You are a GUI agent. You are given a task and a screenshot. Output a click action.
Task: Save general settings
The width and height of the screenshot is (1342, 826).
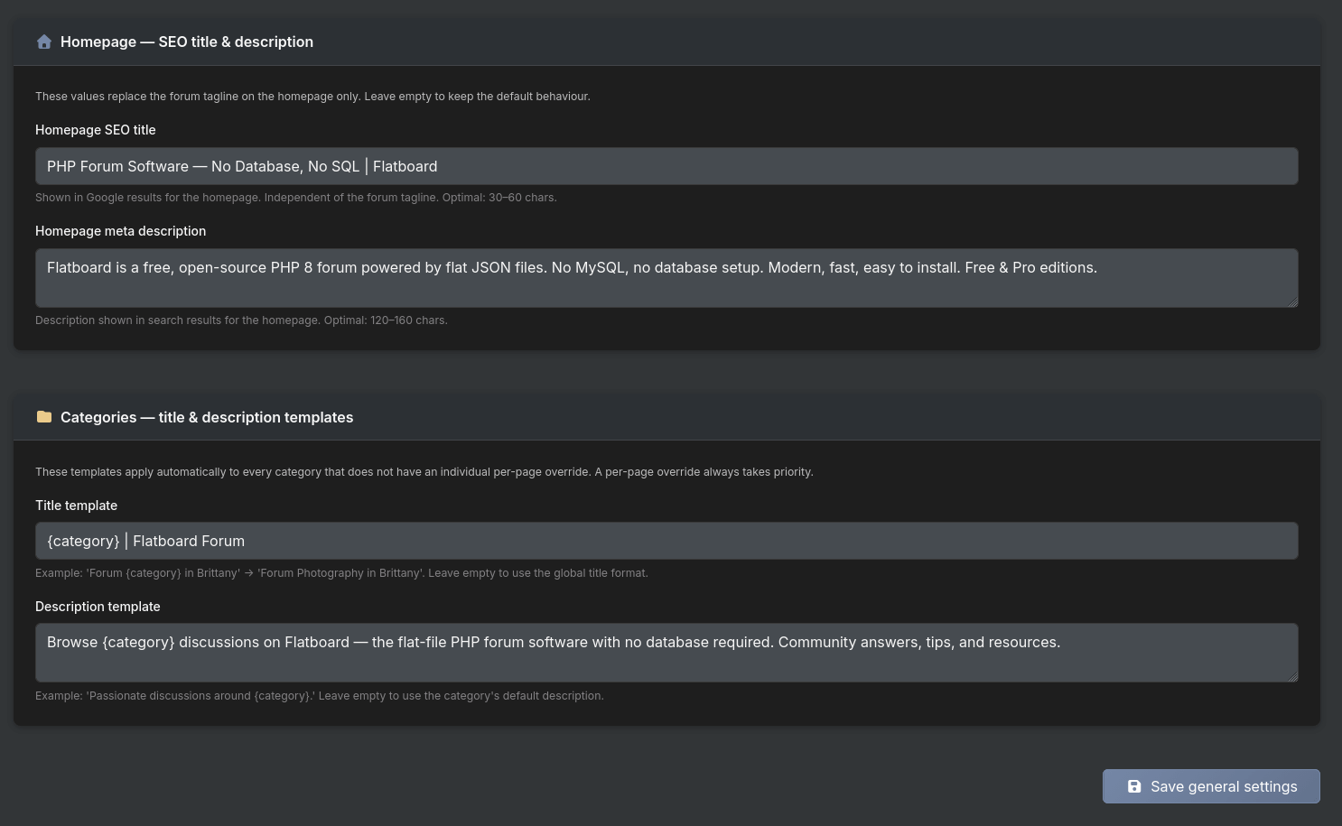(1211, 786)
